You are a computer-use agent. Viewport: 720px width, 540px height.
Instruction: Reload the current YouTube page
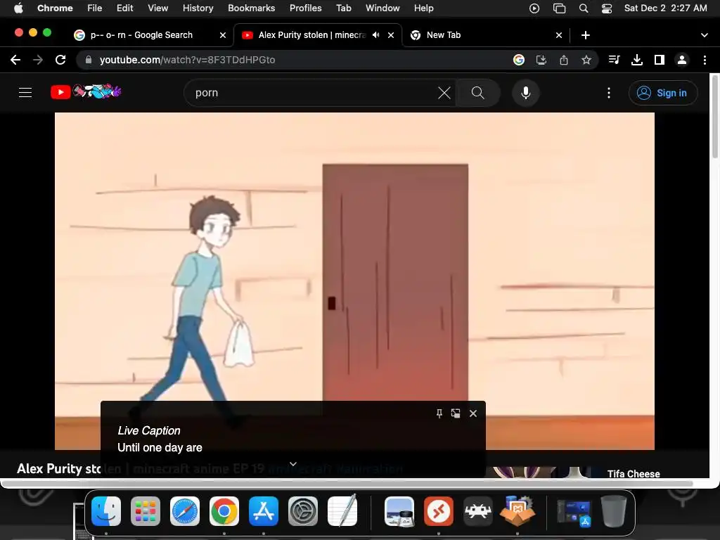(60, 60)
